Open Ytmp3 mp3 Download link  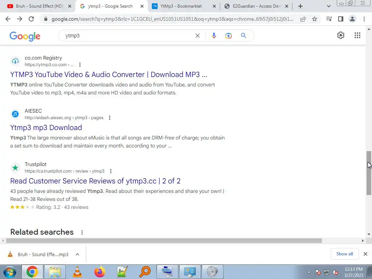click(46, 128)
